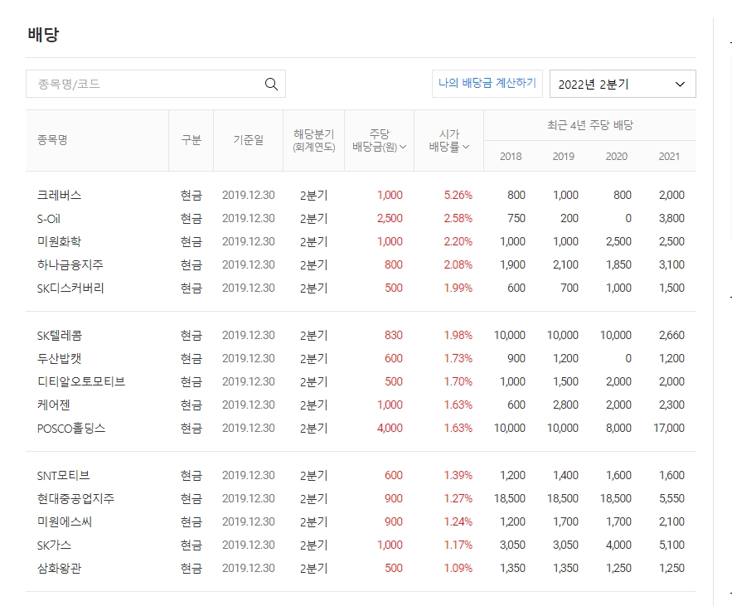Open stock POSCO홀딩스
This screenshot has width=732, height=606.
coord(71,428)
